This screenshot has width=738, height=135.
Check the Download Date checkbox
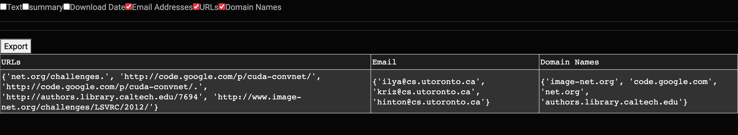click(x=67, y=7)
